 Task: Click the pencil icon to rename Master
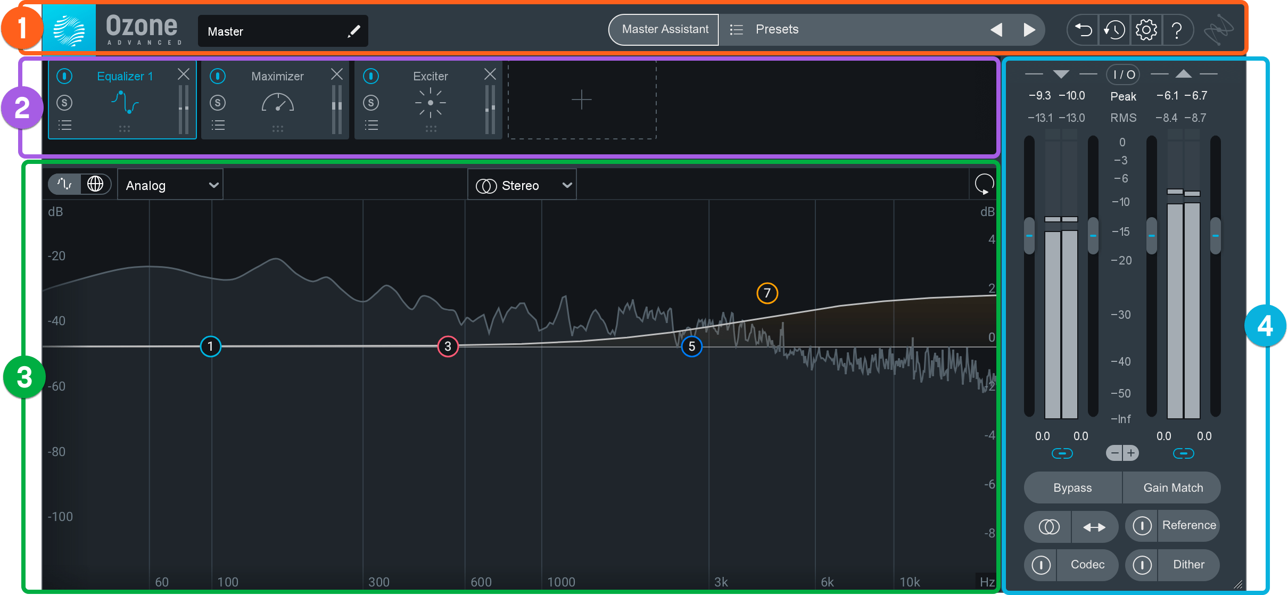pos(353,31)
